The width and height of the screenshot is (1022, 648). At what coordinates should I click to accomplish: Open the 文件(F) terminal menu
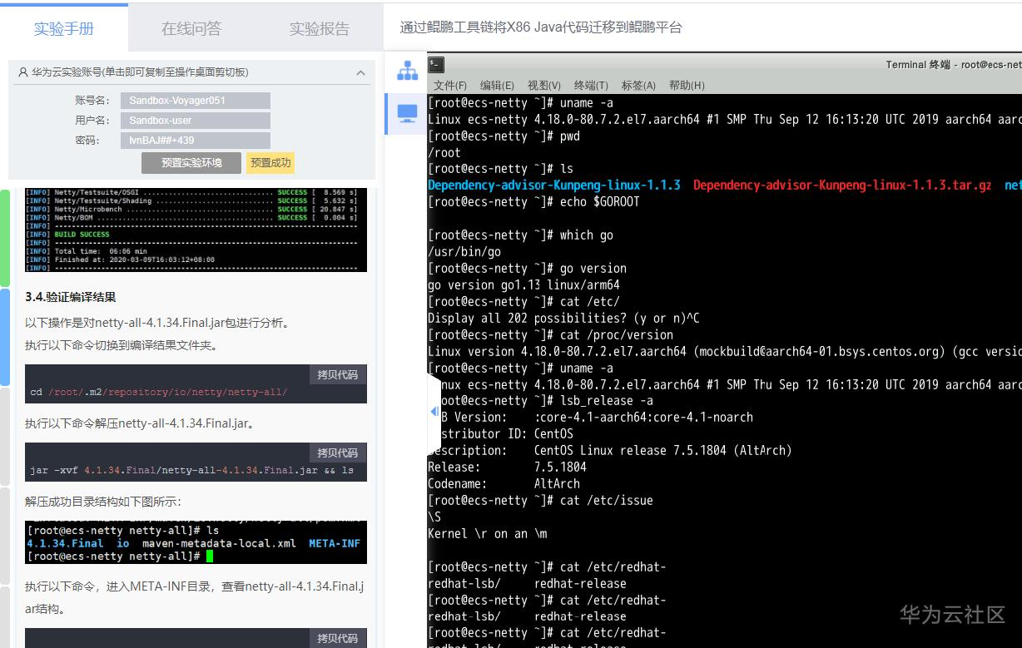(x=450, y=86)
